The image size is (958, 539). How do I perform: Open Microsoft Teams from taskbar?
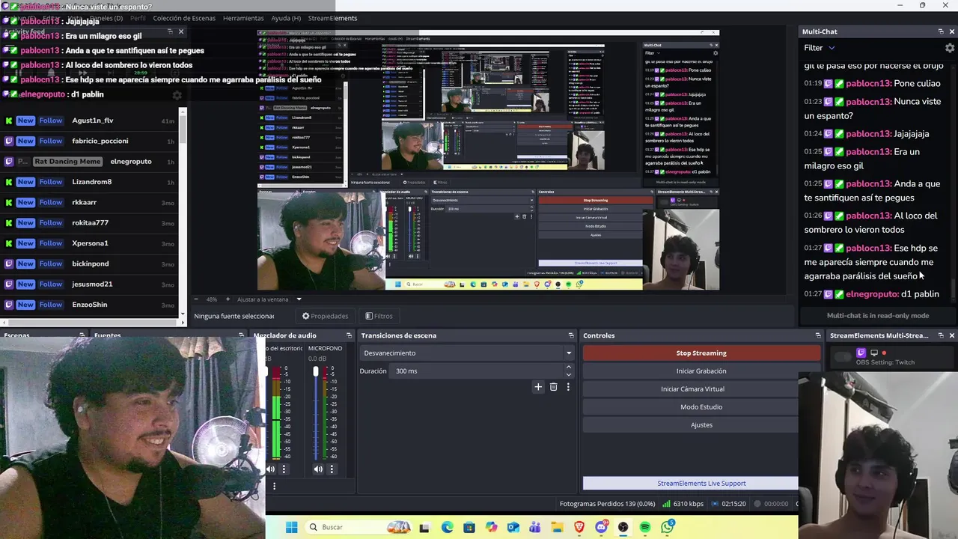pyautogui.click(x=535, y=527)
